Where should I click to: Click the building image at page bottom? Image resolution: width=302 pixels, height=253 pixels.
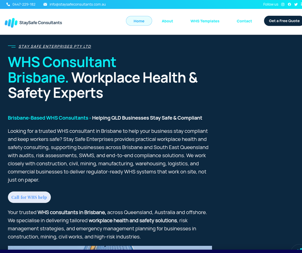click(x=110, y=248)
